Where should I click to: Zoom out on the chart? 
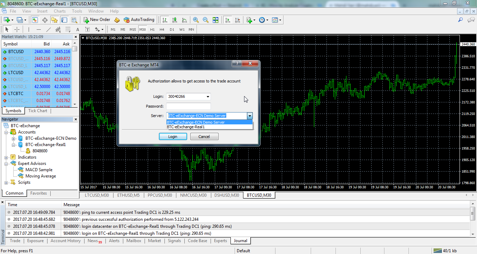pos(206,20)
